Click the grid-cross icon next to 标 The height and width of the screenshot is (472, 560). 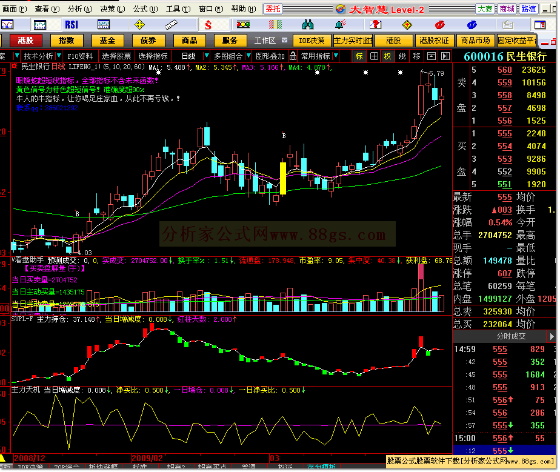374,56
